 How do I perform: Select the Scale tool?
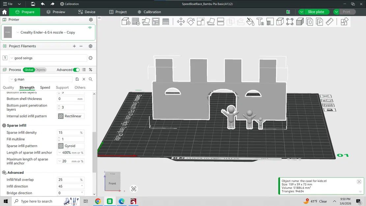coord(201,21)
